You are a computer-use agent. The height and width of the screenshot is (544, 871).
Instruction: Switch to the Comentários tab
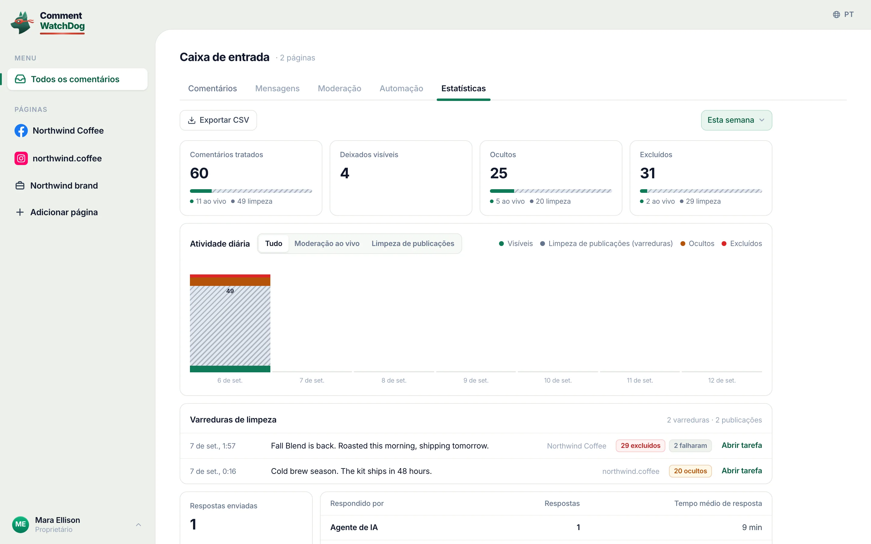212,89
